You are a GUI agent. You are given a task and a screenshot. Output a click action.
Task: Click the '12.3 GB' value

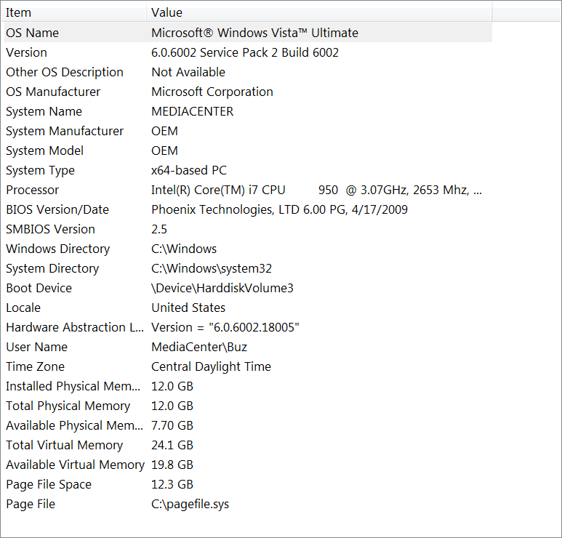(172, 485)
